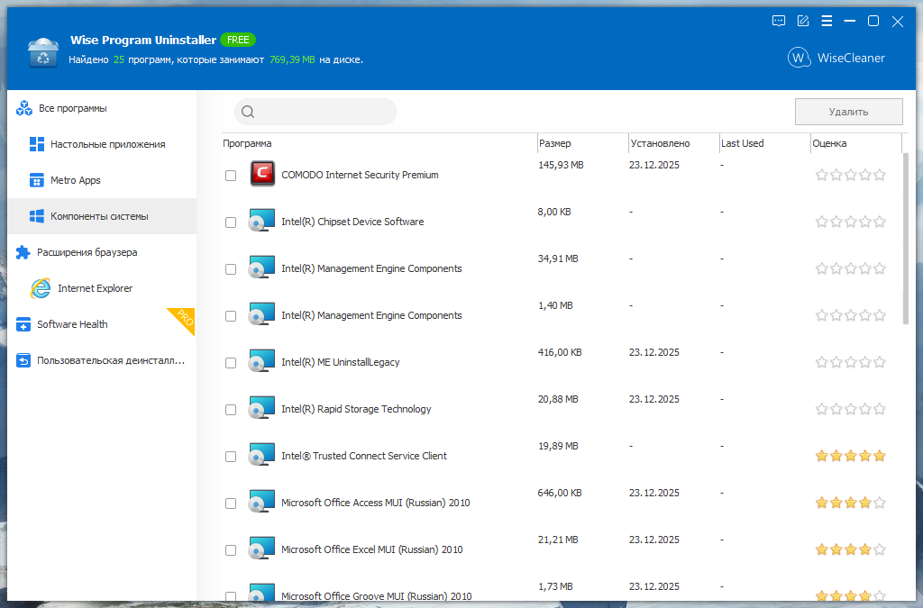The height and width of the screenshot is (608, 923).
Task: Switch to Metro Apps list
Action: point(75,180)
